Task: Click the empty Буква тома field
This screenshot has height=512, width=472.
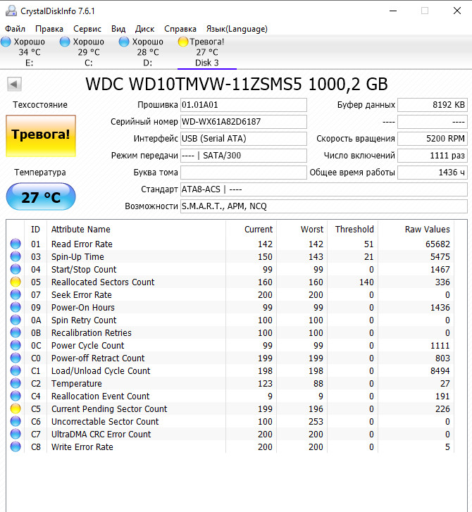Action: pos(243,173)
